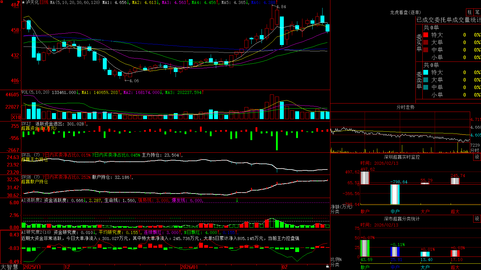Image resolution: width=481 pixels, height=270 pixels.
Task: Click the 分时走势 intraday mini chart
Action: (400, 132)
